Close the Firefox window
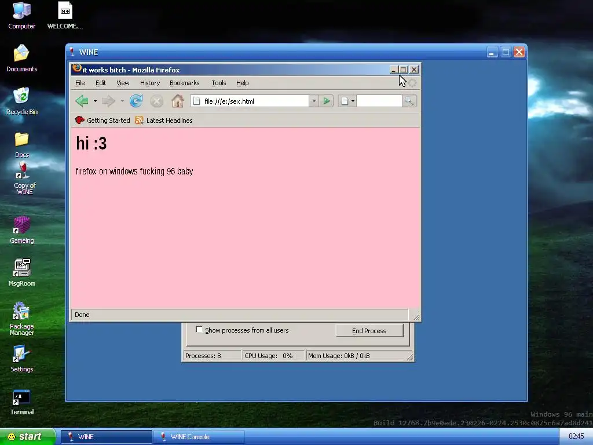The image size is (593, 445). [414, 70]
